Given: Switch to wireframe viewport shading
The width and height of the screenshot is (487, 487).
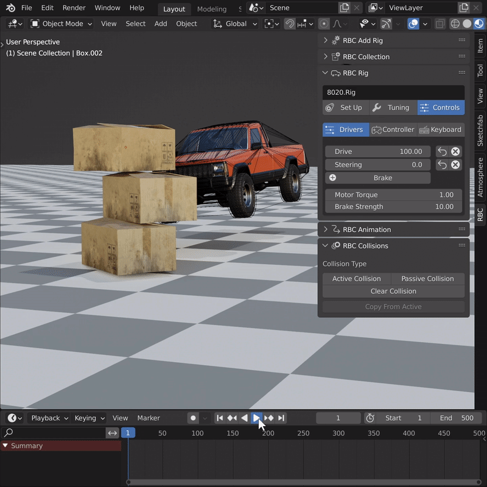Looking at the screenshot, I should pos(455,24).
